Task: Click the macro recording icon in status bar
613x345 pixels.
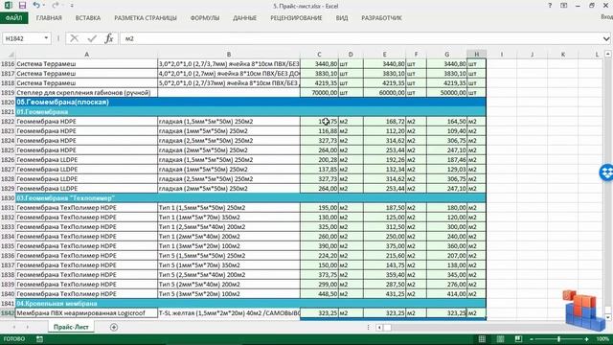Action: pos(39,339)
